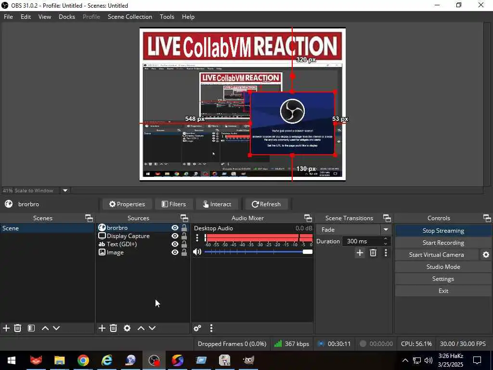
Task: Toggle visibility of Image source
Action: 175,252
